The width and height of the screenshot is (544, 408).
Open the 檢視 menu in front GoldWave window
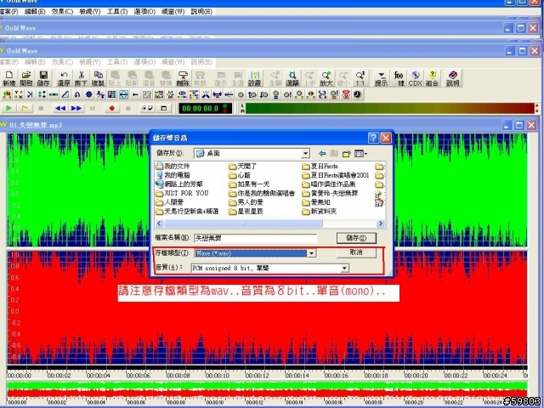point(89,62)
